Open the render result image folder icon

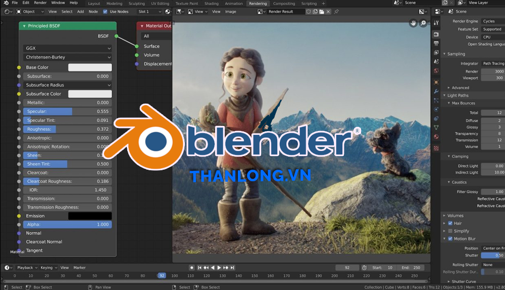point(322,11)
